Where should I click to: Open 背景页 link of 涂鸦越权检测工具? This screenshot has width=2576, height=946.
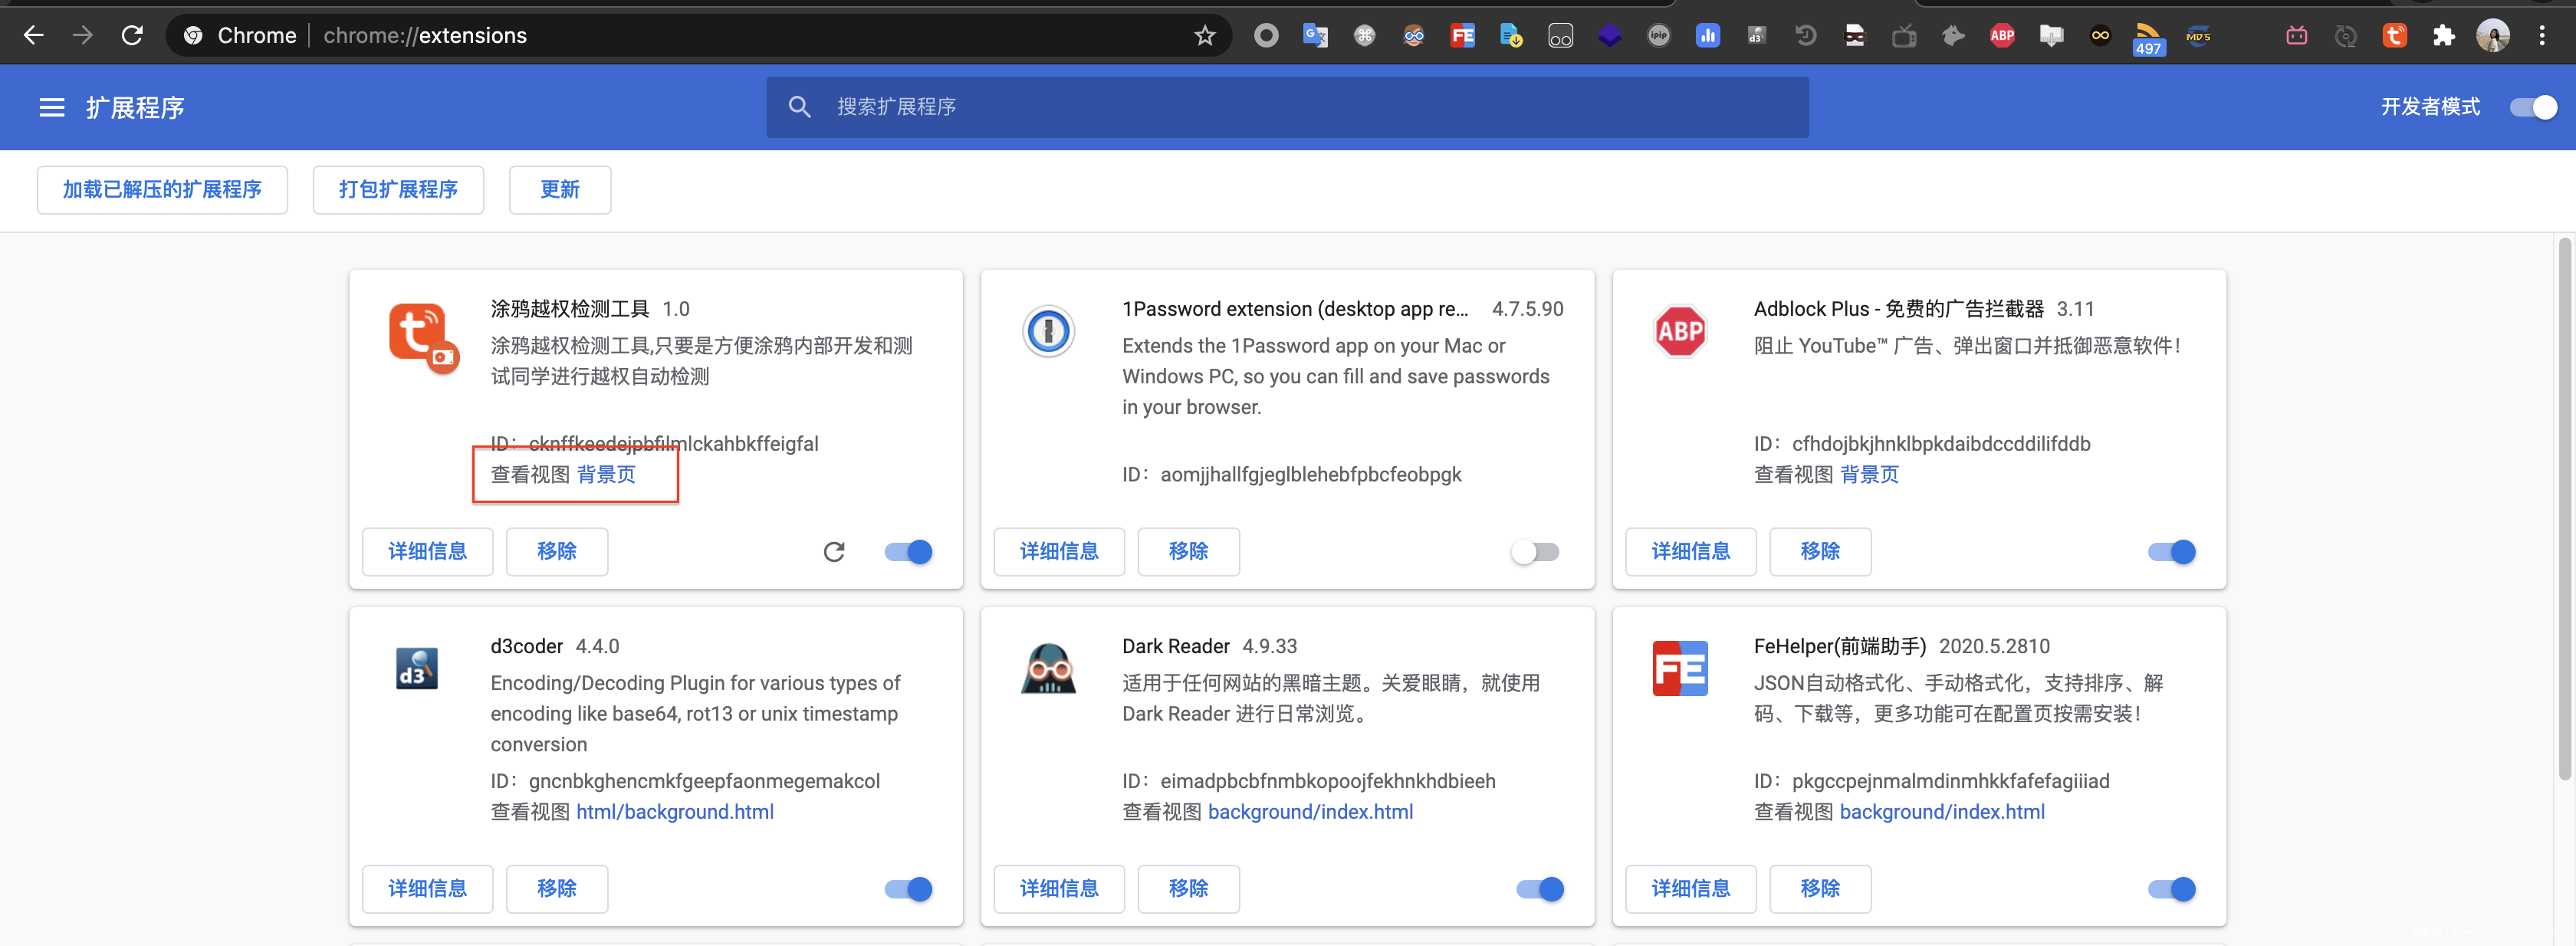(x=606, y=475)
